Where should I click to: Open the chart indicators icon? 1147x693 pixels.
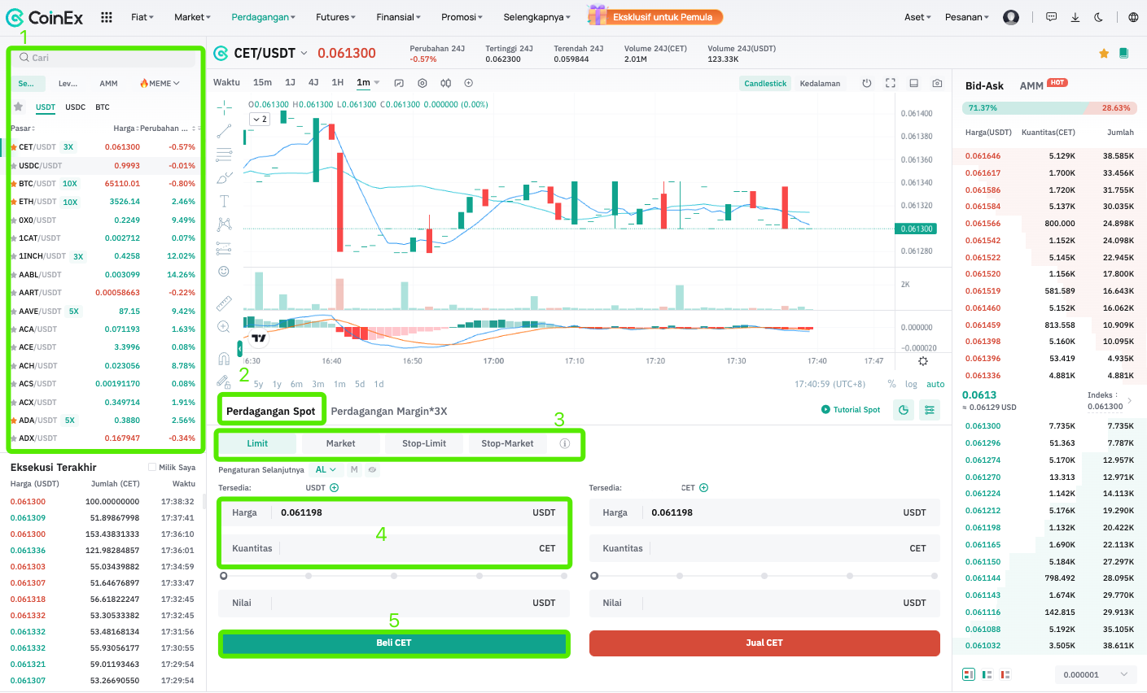(399, 83)
